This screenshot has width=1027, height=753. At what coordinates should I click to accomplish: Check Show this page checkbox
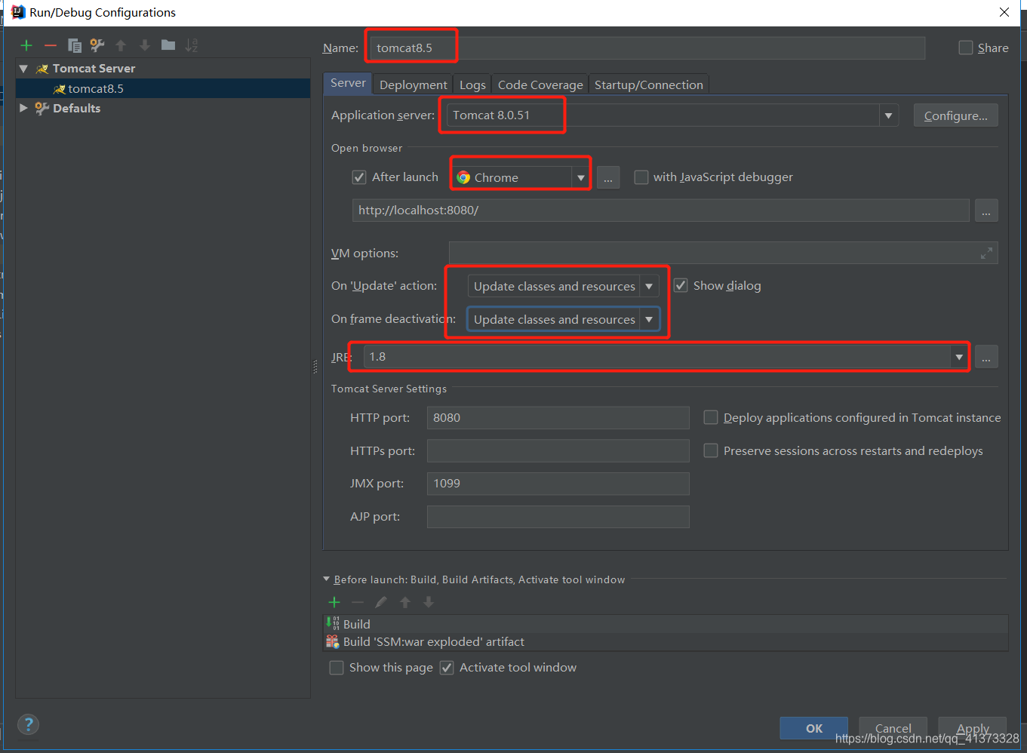coord(337,668)
